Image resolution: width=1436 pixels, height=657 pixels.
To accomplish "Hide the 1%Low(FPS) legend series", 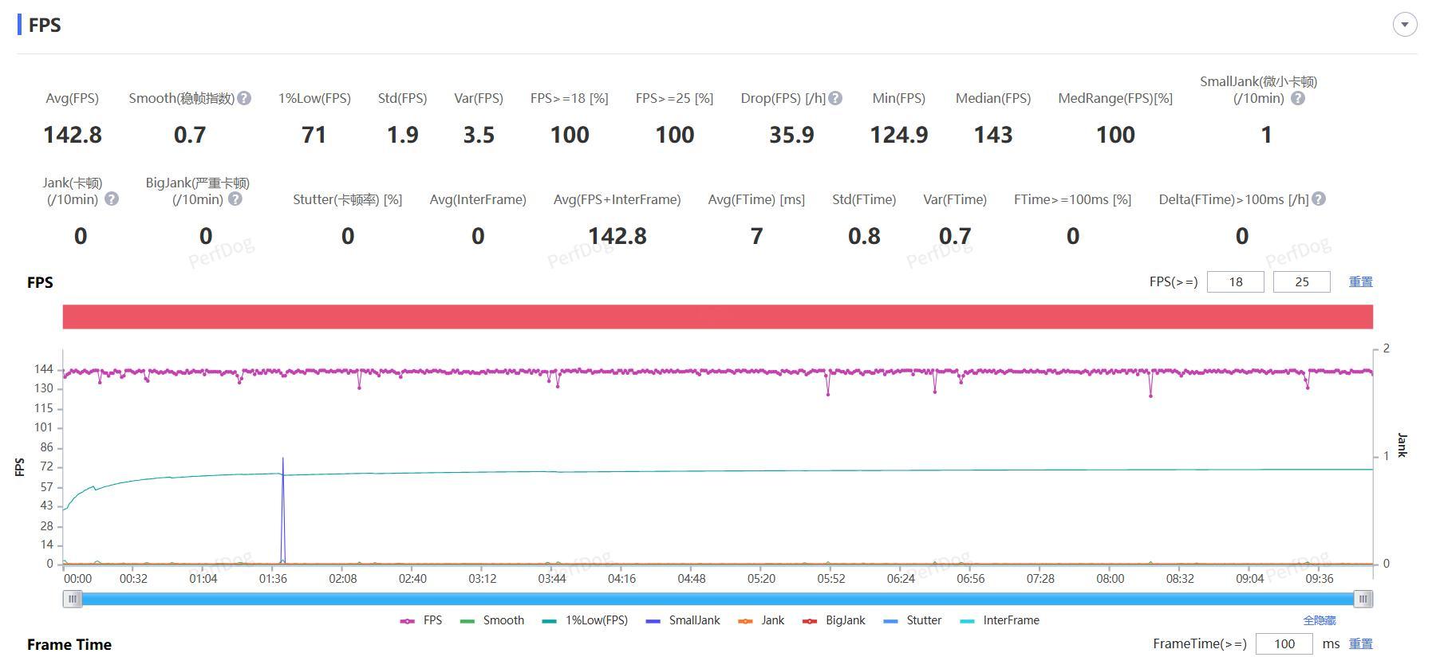I will [x=585, y=620].
